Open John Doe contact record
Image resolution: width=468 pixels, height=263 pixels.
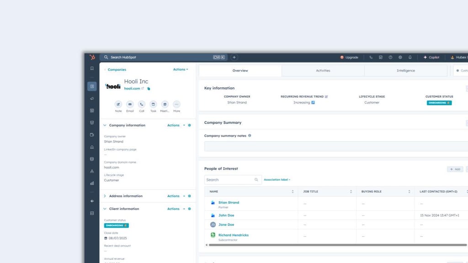tap(226, 216)
